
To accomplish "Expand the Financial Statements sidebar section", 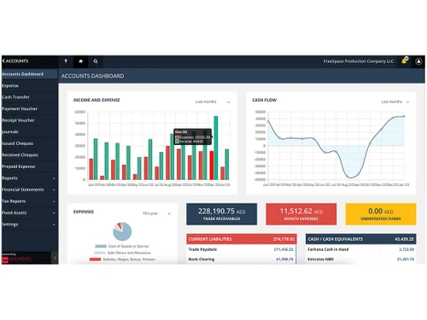I will tap(30, 189).
